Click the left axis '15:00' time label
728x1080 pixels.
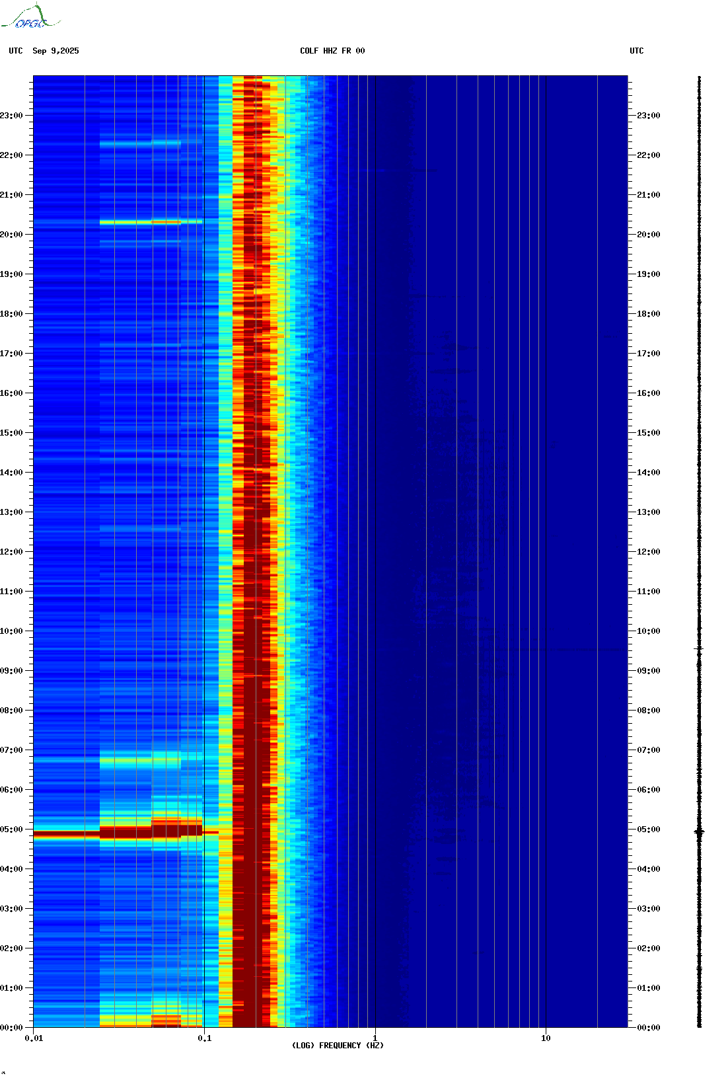point(11,433)
